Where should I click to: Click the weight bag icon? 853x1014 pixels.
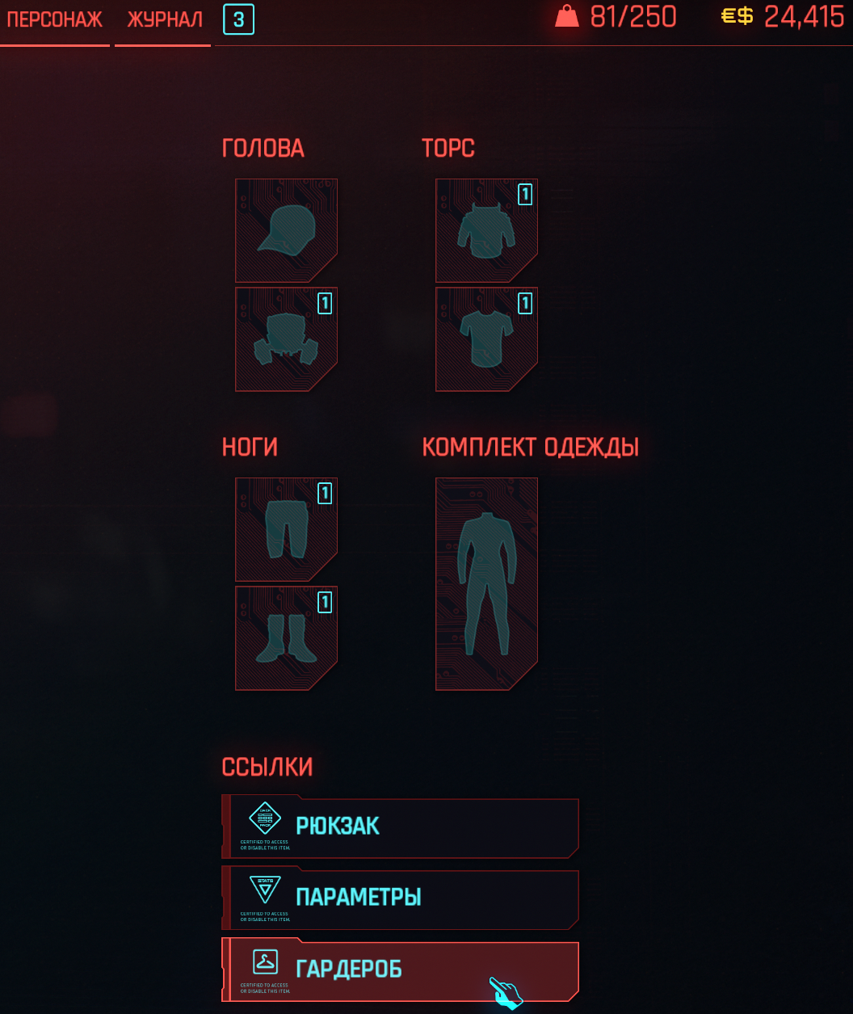pyautogui.click(x=567, y=16)
